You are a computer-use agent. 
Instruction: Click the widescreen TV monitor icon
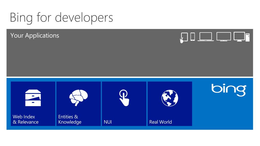coord(224,37)
